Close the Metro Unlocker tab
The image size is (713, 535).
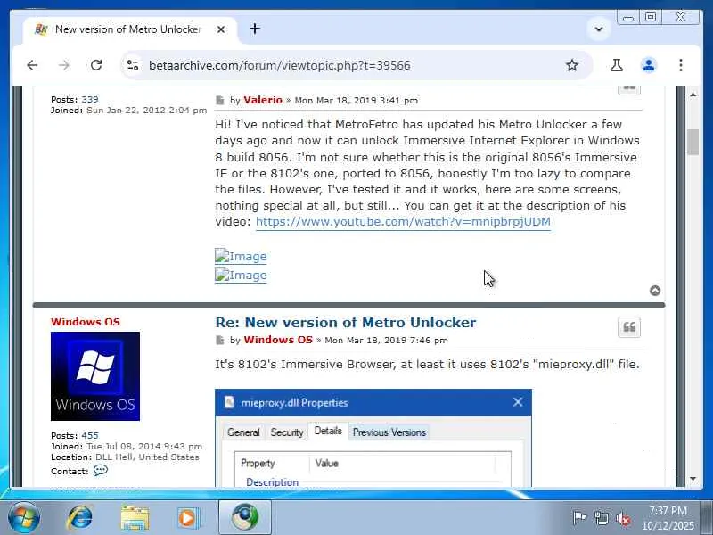coord(221,29)
